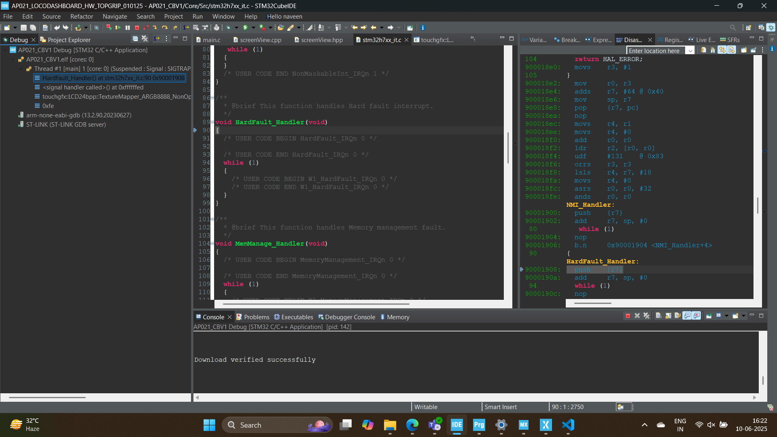The image size is (777, 437).
Task: Click the red Terminate debug icon
Action: [137, 28]
